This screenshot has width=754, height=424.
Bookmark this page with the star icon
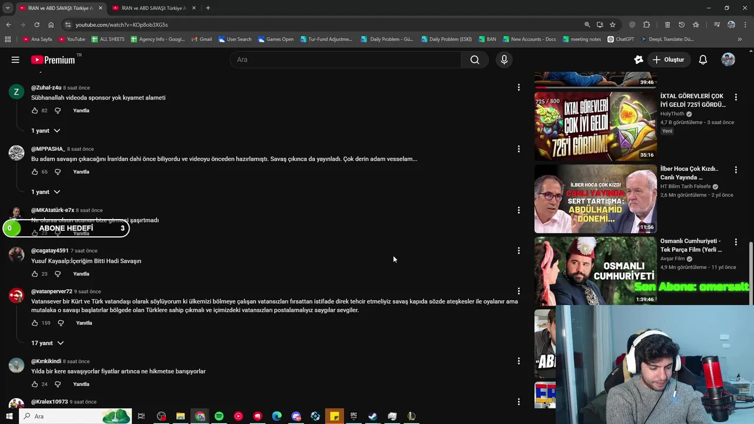tap(613, 25)
